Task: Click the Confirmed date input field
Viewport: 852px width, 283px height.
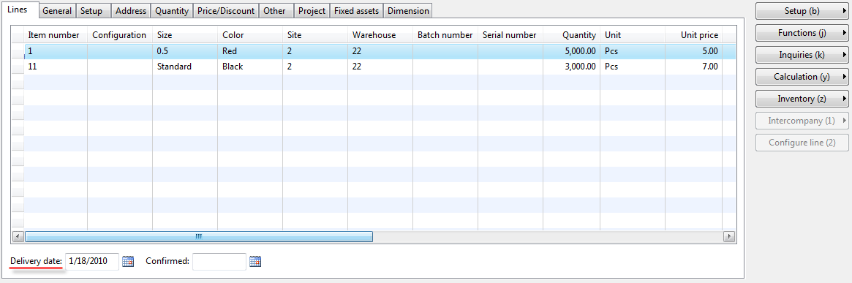Action: point(219,261)
